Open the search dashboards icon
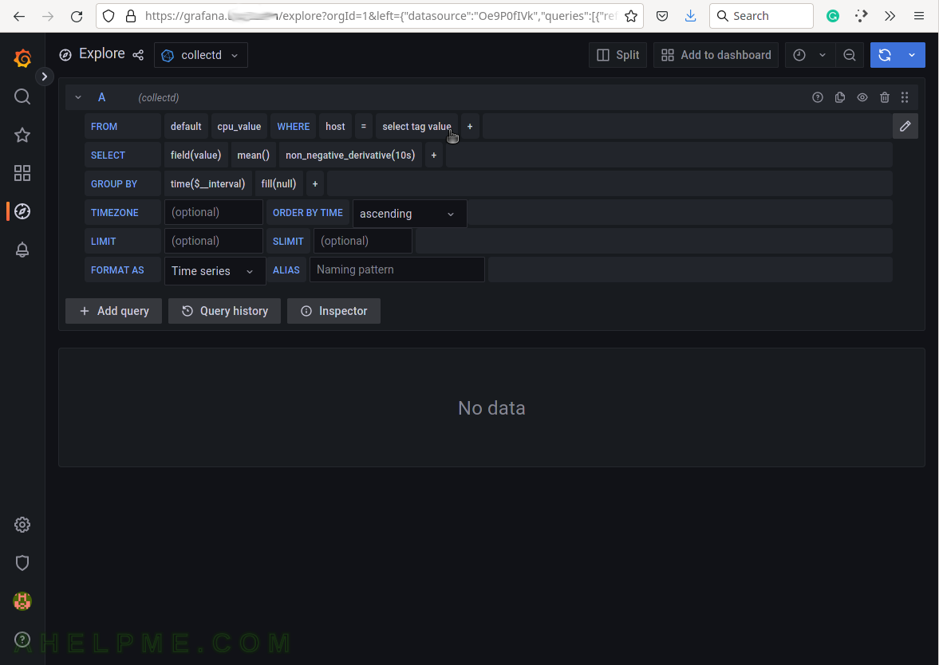The width and height of the screenshot is (939, 665). (x=22, y=96)
